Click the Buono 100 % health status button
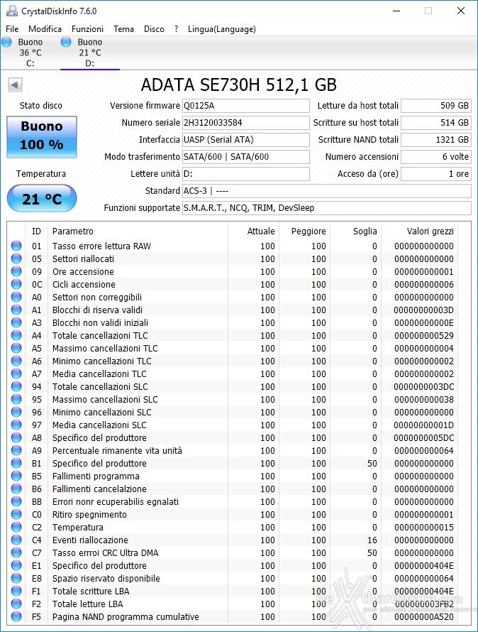The image size is (478, 632). point(42,136)
